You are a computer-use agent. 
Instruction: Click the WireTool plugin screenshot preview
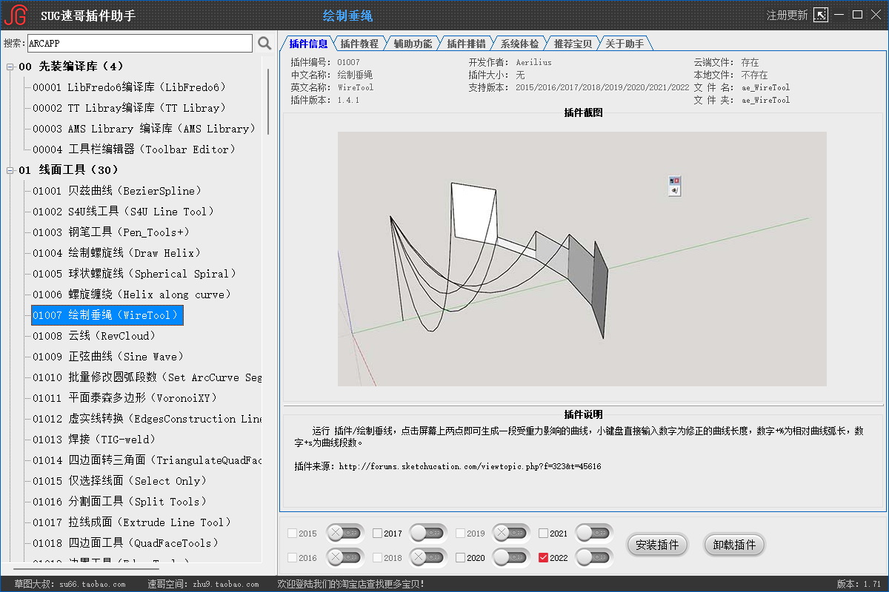point(582,259)
